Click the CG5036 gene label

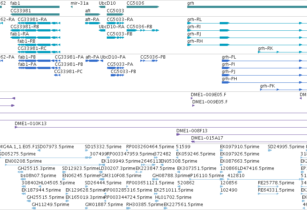pyautogui.click(x=135, y=3)
